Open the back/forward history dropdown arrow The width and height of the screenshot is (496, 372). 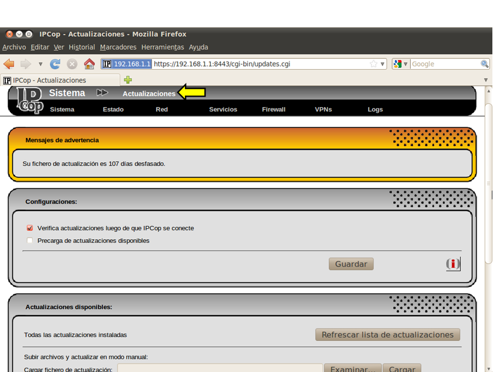(40, 64)
